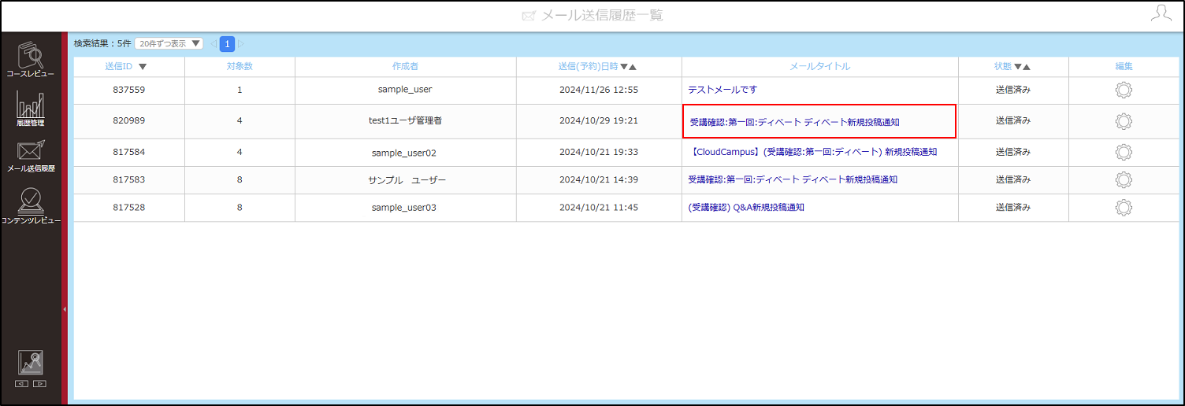Open the コースレビュー sidebar icon

pyautogui.click(x=31, y=60)
